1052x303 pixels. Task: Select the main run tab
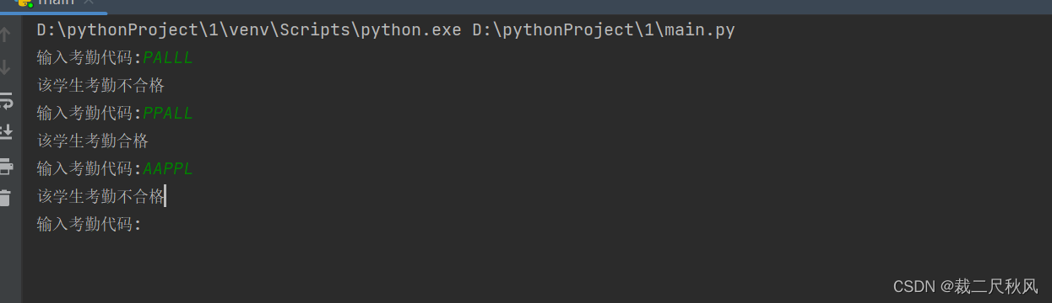[x=53, y=4]
